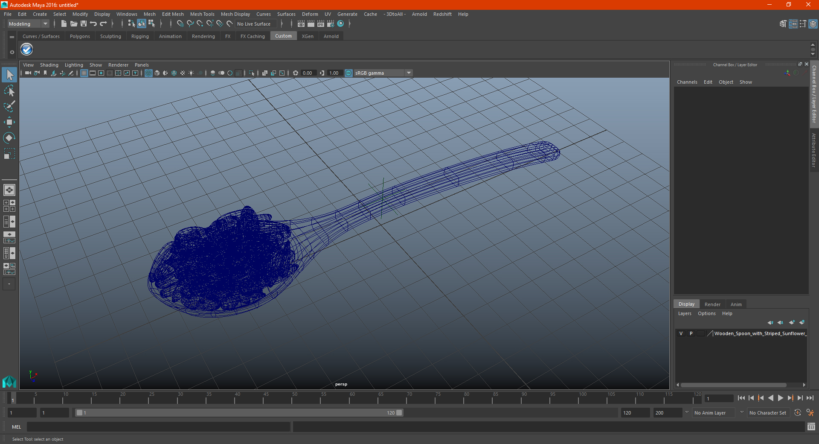Screen dimensions: 819x444
Task: Save the scene with floppy icon
Action: click(x=83, y=24)
